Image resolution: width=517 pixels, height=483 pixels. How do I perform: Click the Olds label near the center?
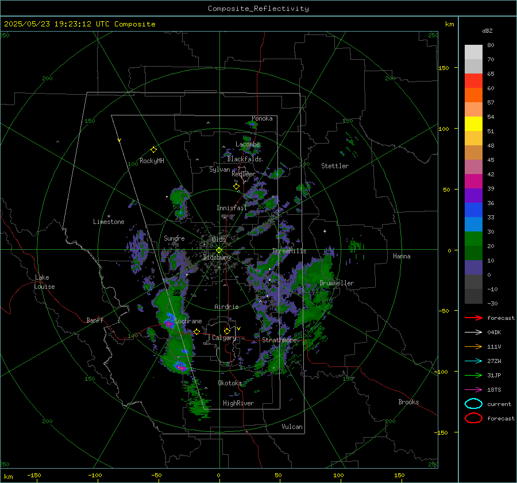pos(219,239)
